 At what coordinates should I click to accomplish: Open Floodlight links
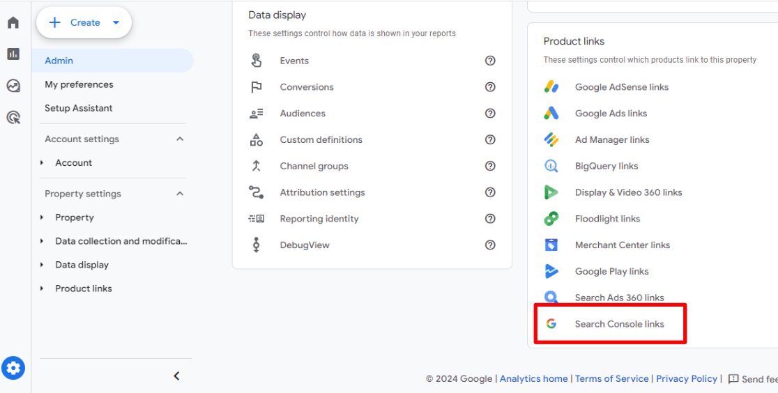pos(607,218)
